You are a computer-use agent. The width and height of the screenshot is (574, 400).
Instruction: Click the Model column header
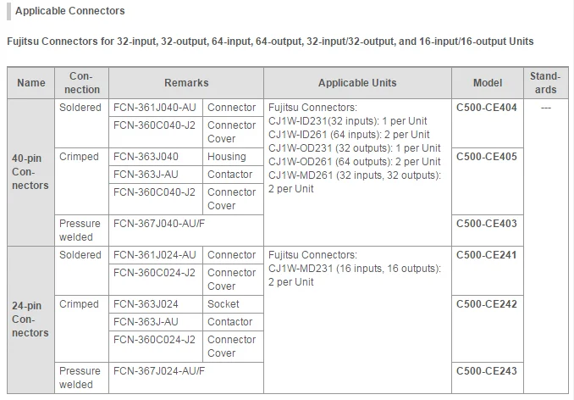pos(487,83)
